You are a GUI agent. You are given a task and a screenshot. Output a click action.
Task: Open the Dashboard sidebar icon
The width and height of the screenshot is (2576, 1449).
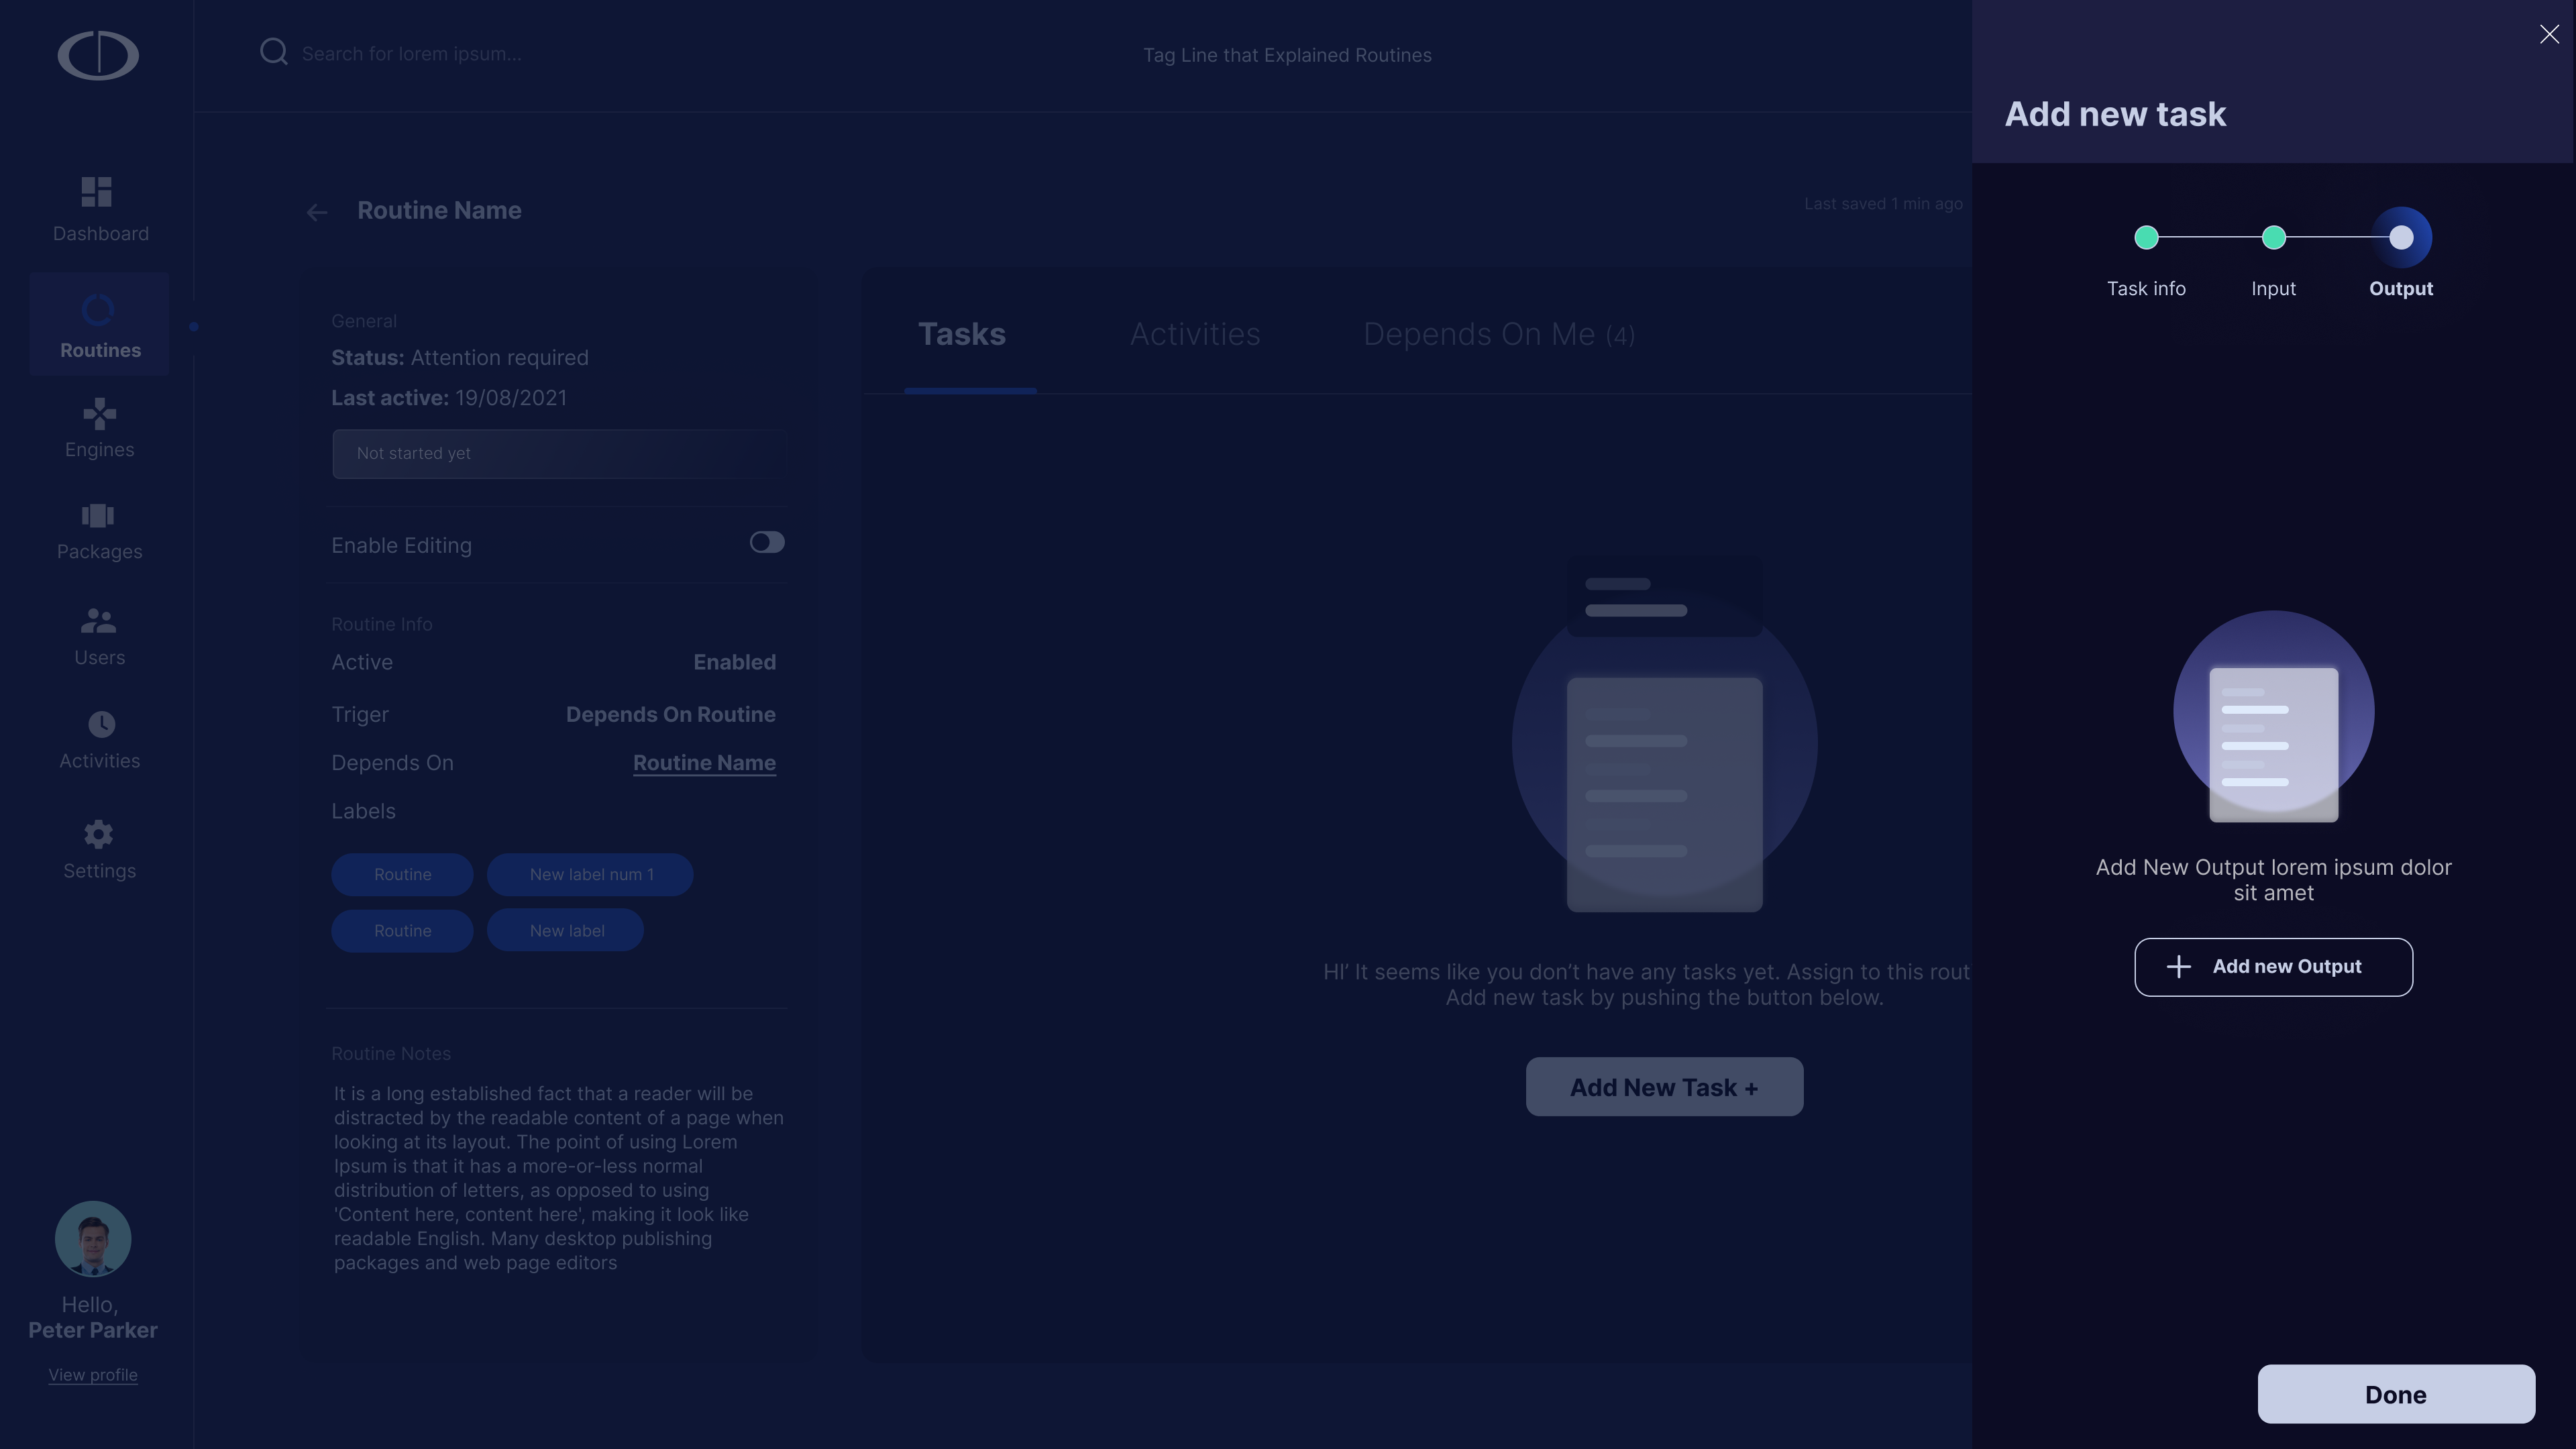(97, 191)
